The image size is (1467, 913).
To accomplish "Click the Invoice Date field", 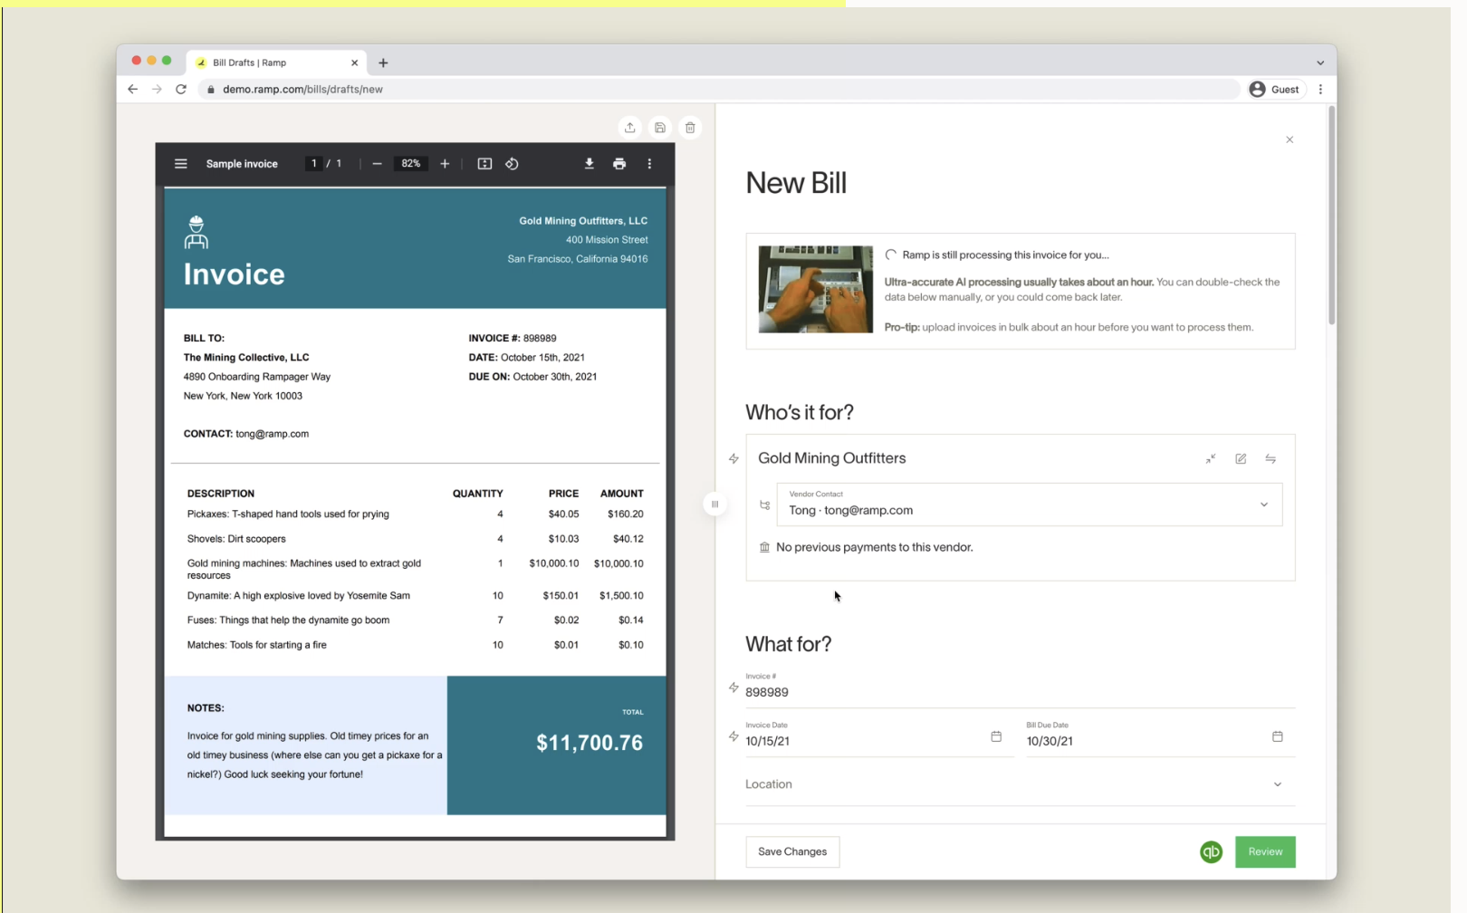I will [878, 736].
